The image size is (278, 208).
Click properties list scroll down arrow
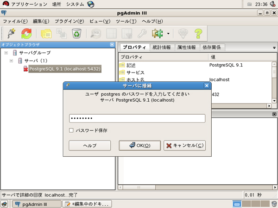click(x=274, y=101)
